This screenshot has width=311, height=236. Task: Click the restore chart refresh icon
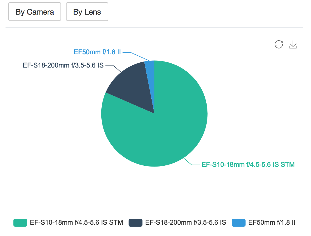point(279,44)
